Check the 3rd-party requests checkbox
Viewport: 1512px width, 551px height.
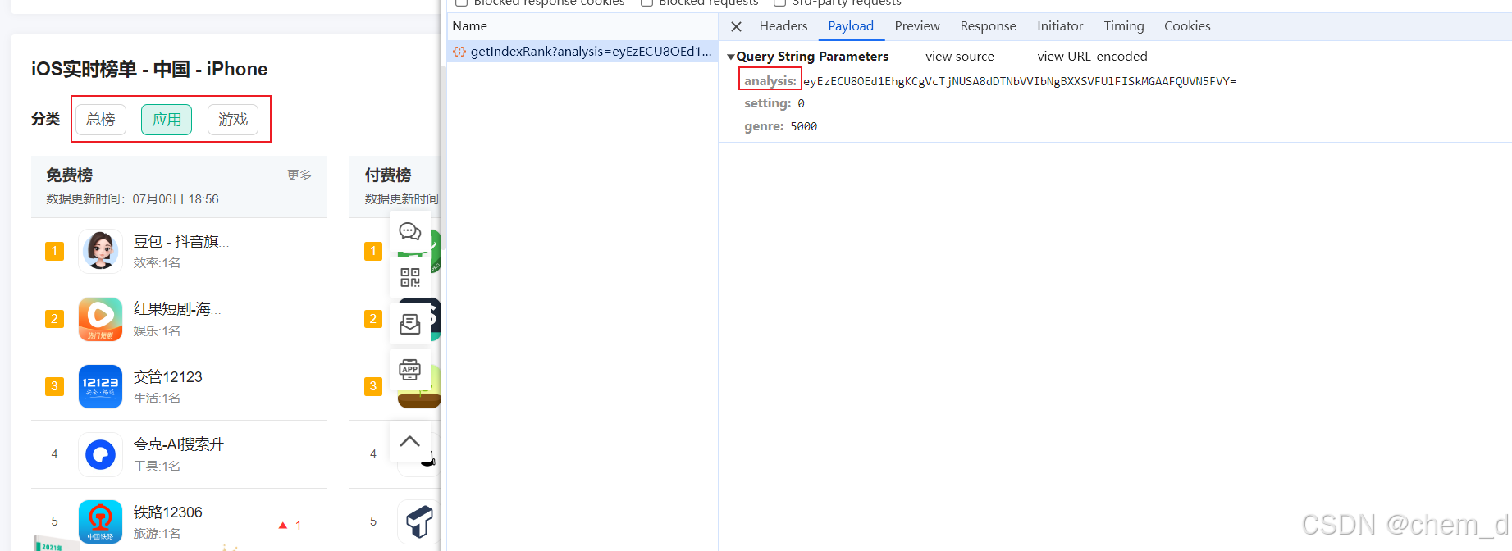pyautogui.click(x=779, y=2)
